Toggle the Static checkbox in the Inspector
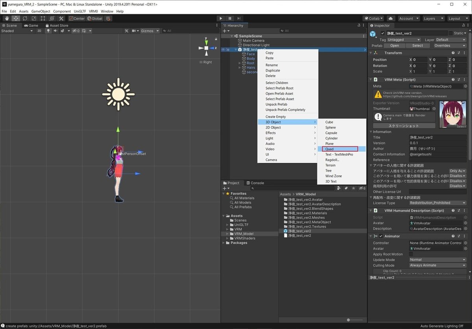Screen dimensions: 472x329 (x=451, y=33)
